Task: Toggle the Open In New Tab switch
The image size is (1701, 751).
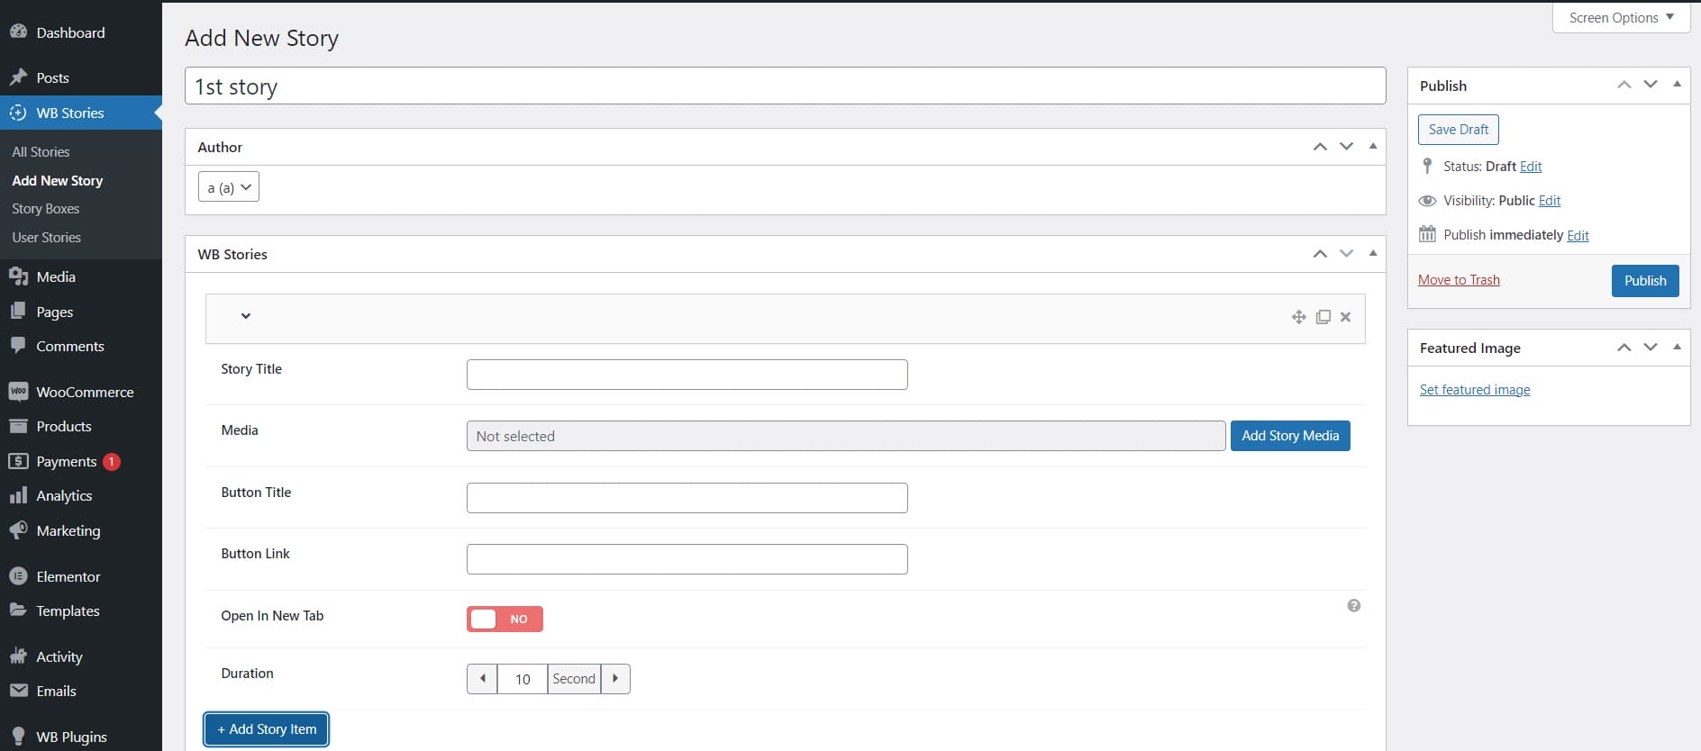Action: (505, 619)
